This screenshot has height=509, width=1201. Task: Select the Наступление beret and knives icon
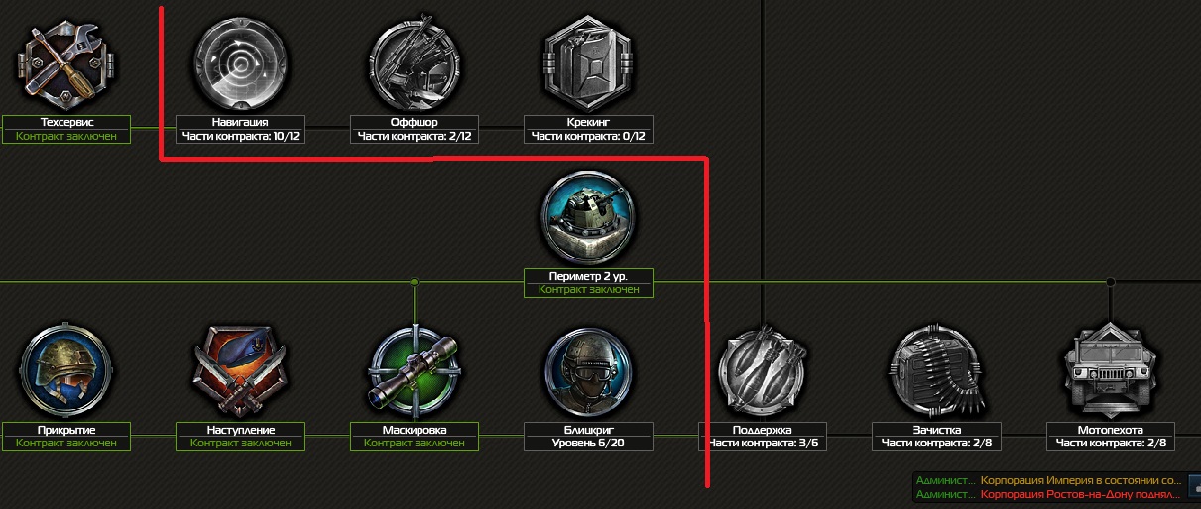pyautogui.click(x=240, y=371)
